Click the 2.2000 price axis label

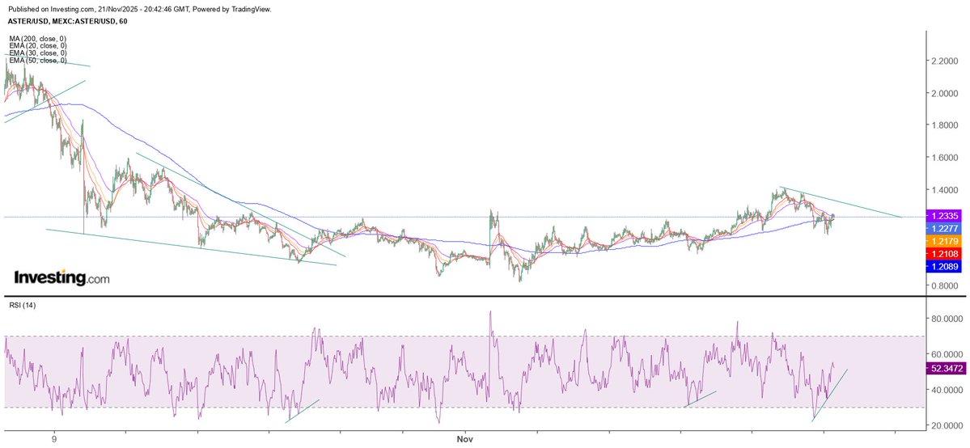(x=945, y=61)
